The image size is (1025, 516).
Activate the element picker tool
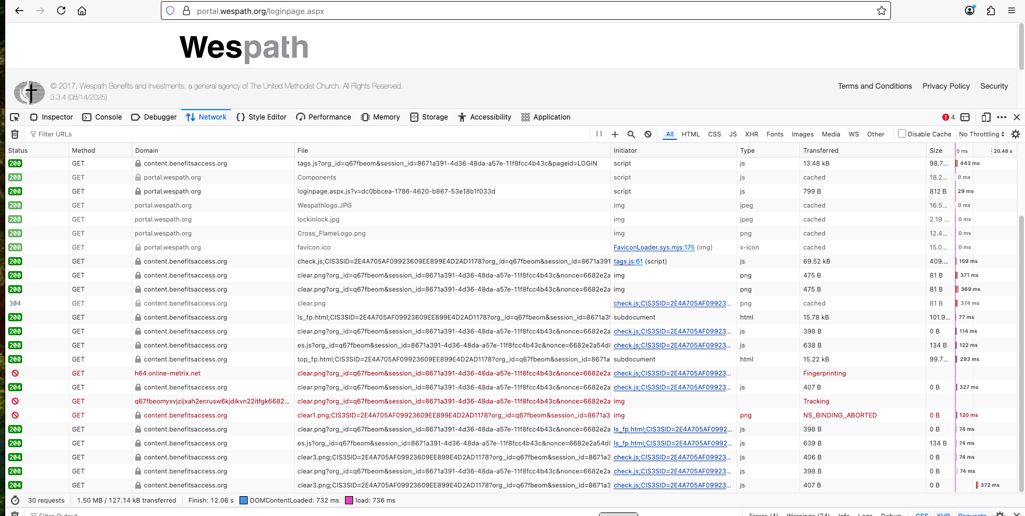tap(15, 117)
